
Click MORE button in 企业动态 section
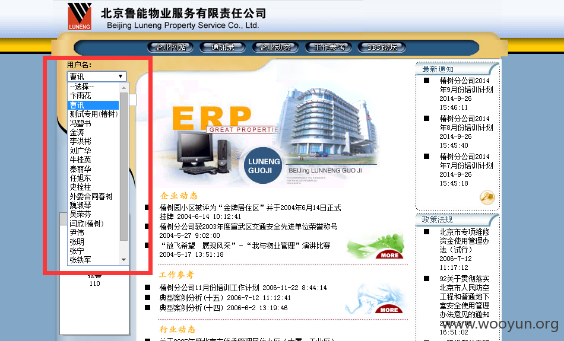click(389, 255)
